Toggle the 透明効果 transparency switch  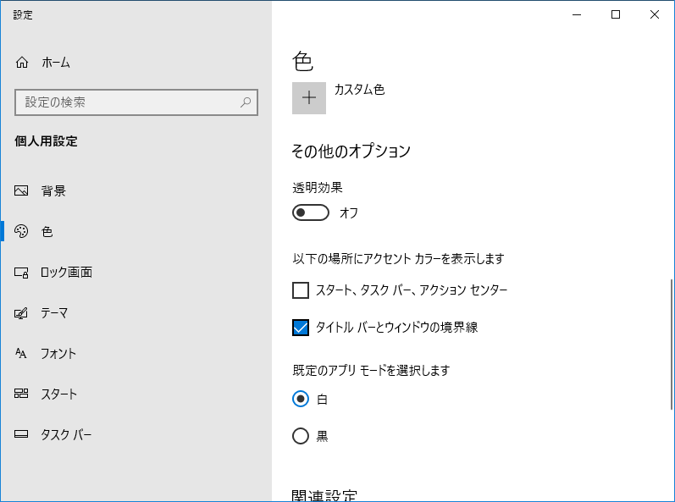coord(310,212)
